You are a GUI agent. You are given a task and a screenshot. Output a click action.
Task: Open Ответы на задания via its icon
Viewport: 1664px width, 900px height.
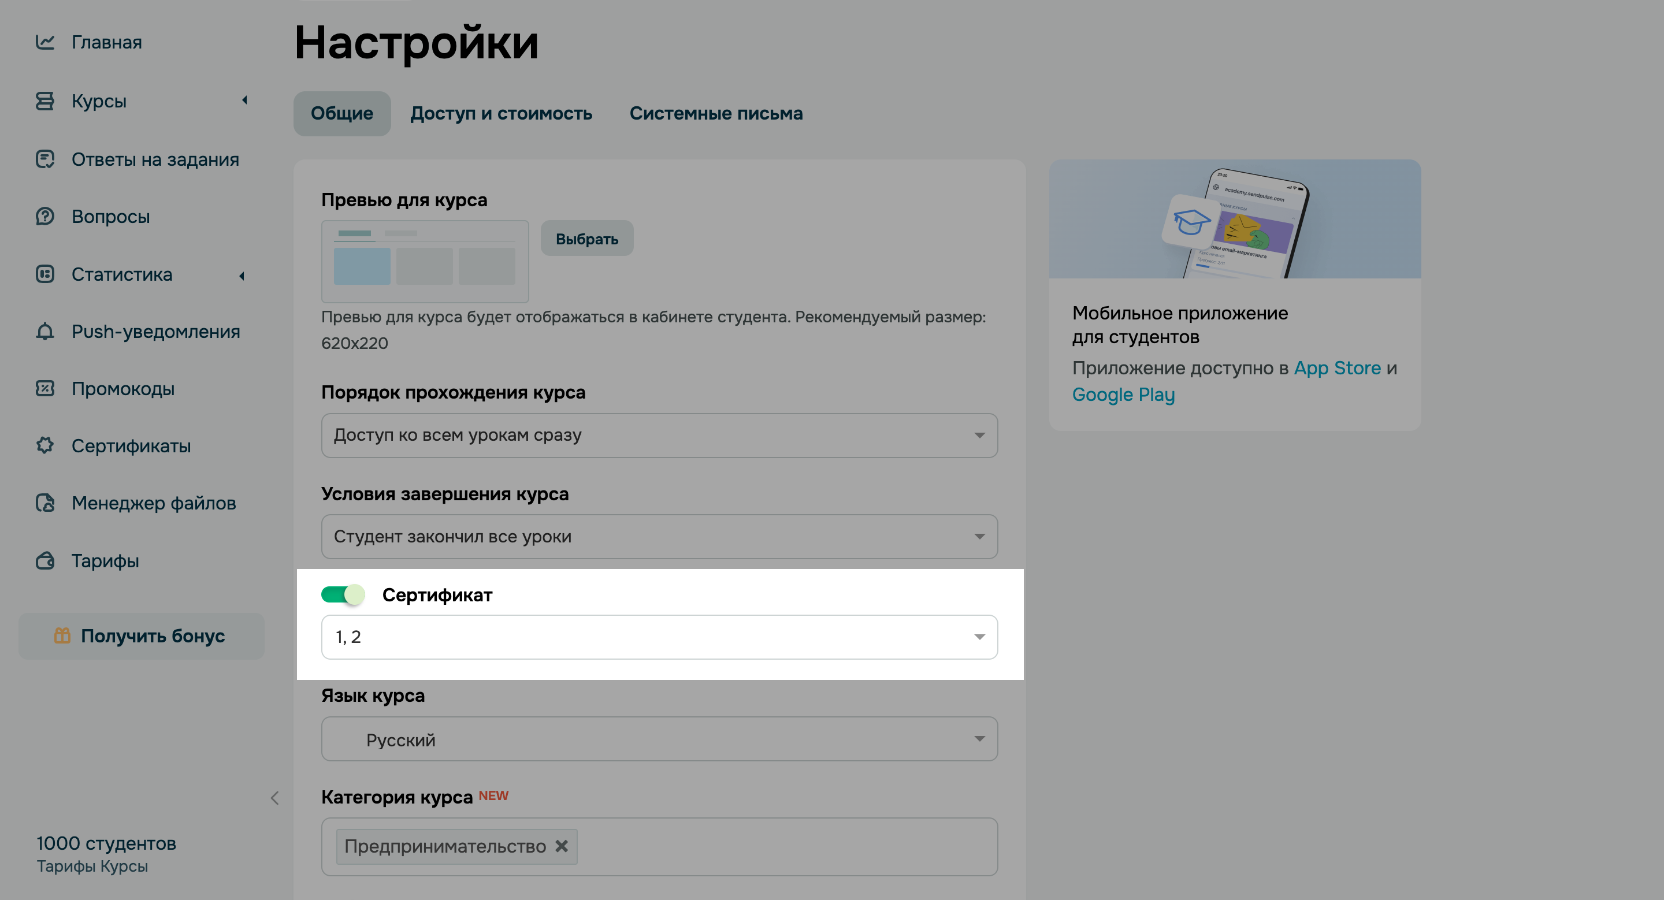(x=45, y=159)
